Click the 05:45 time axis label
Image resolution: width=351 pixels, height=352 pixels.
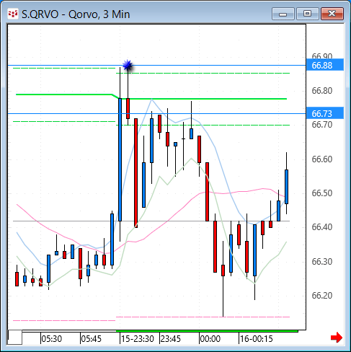pos(92,339)
